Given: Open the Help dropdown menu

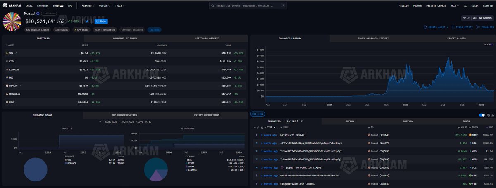Looking at the screenshot, I should [455, 6].
